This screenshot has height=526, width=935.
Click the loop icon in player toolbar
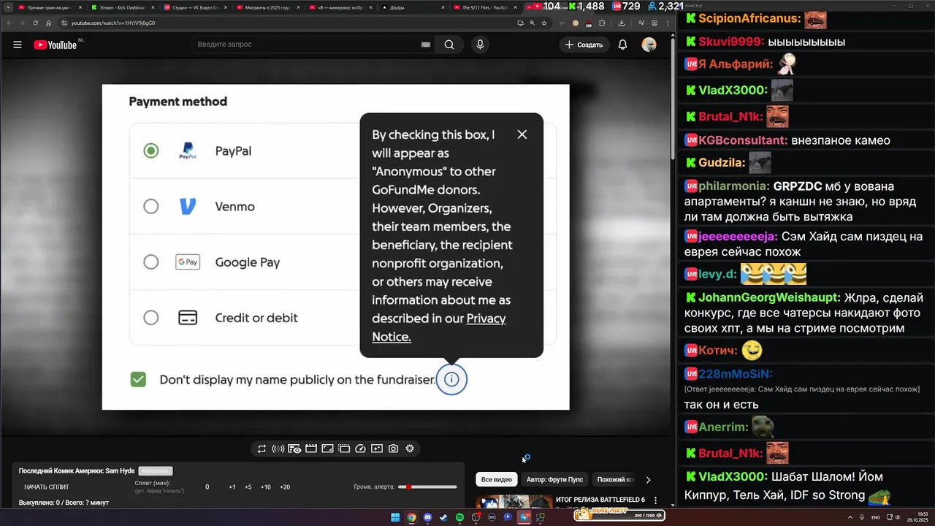coord(262,449)
